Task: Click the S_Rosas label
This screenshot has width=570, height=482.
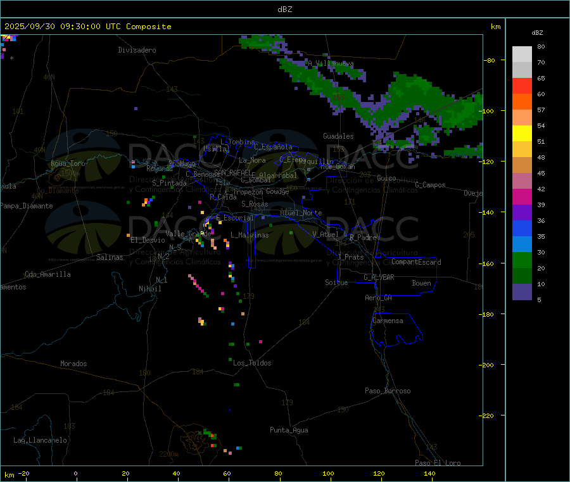Action: (255, 205)
